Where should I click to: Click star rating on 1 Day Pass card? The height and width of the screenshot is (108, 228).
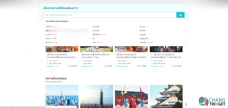[155, 66]
